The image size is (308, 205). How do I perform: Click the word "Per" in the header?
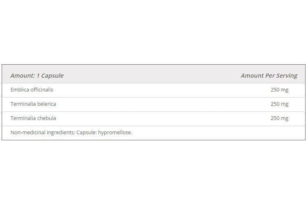(x=270, y=76)
